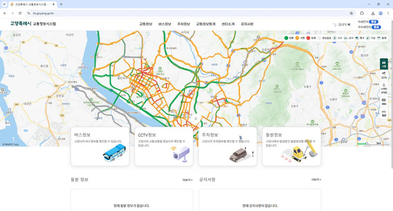Click the 미세먼지 좋음 badge
This screenshot has width=393, height=211.
(373, 22)
